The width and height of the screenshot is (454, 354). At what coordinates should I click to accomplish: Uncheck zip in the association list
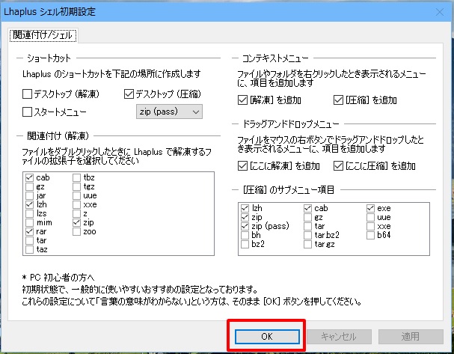pos(76,222)
